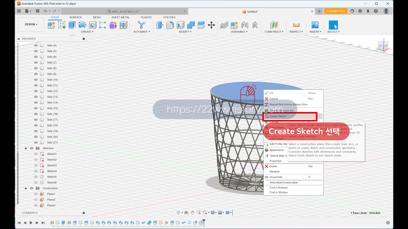Toggle visibility of Sketch5

pyautogui.click(x=36, y=177)
